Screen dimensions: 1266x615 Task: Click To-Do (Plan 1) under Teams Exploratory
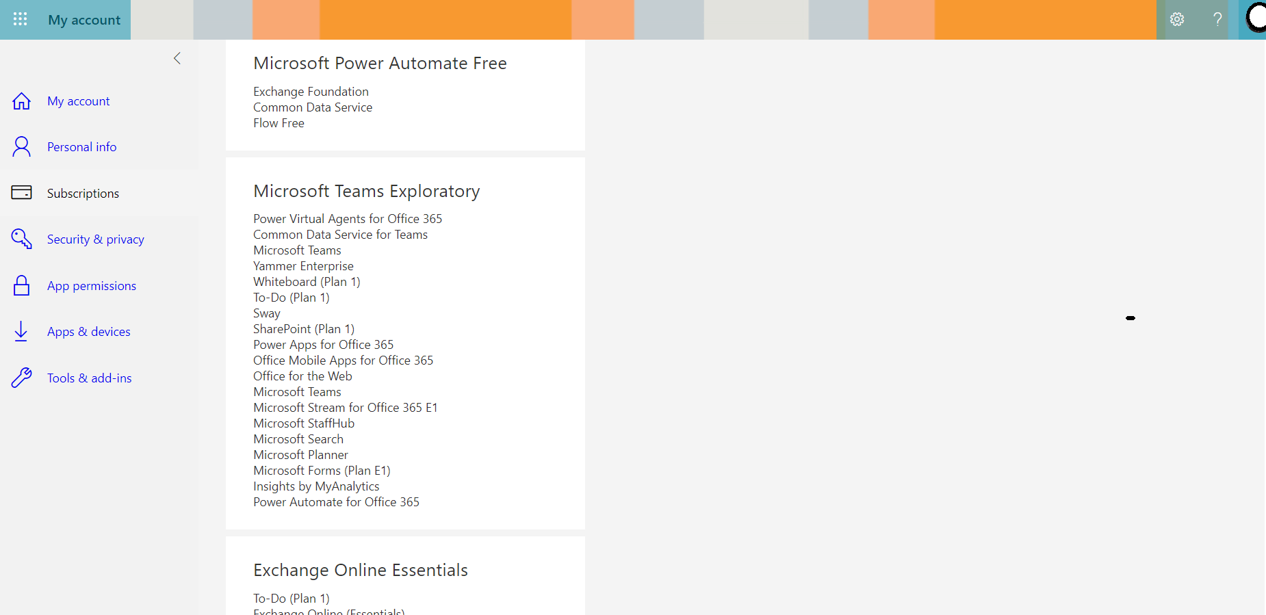[x=292, y=298]
